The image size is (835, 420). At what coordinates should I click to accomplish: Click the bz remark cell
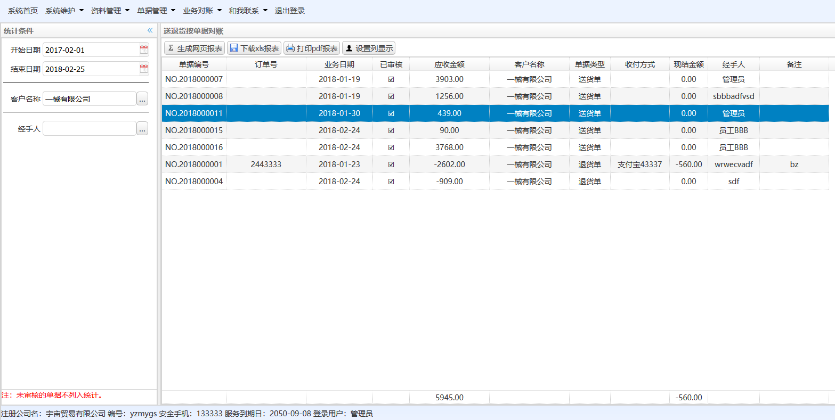point(794,164)
